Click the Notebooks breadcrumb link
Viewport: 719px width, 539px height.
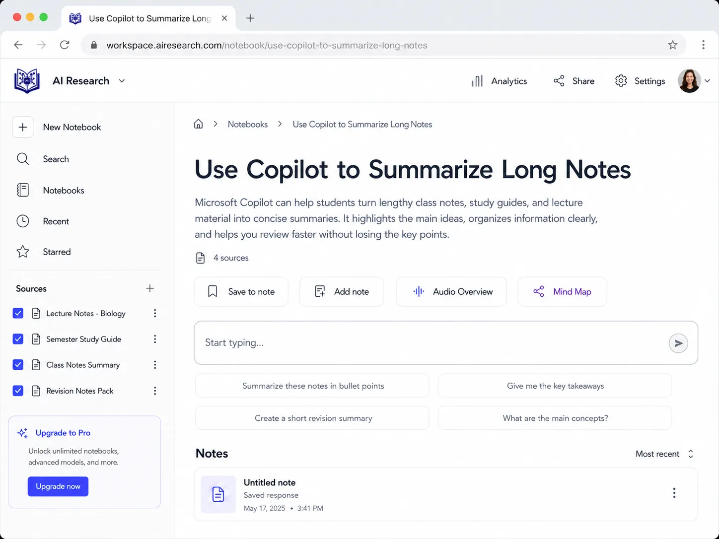248,124
